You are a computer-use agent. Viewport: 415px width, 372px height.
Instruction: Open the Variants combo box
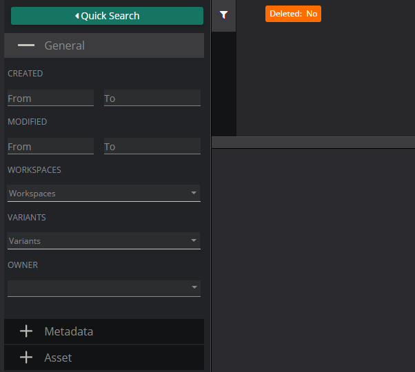[x=97, y=241]
